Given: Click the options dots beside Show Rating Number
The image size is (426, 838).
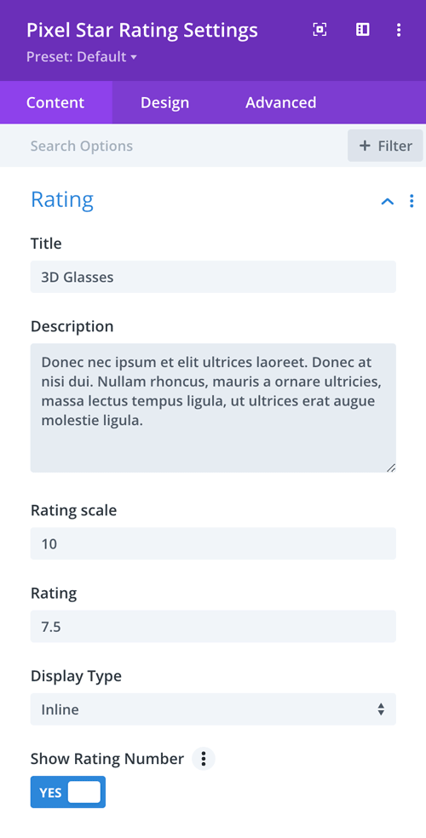Looking at the screenshot, I should point(203,758).
